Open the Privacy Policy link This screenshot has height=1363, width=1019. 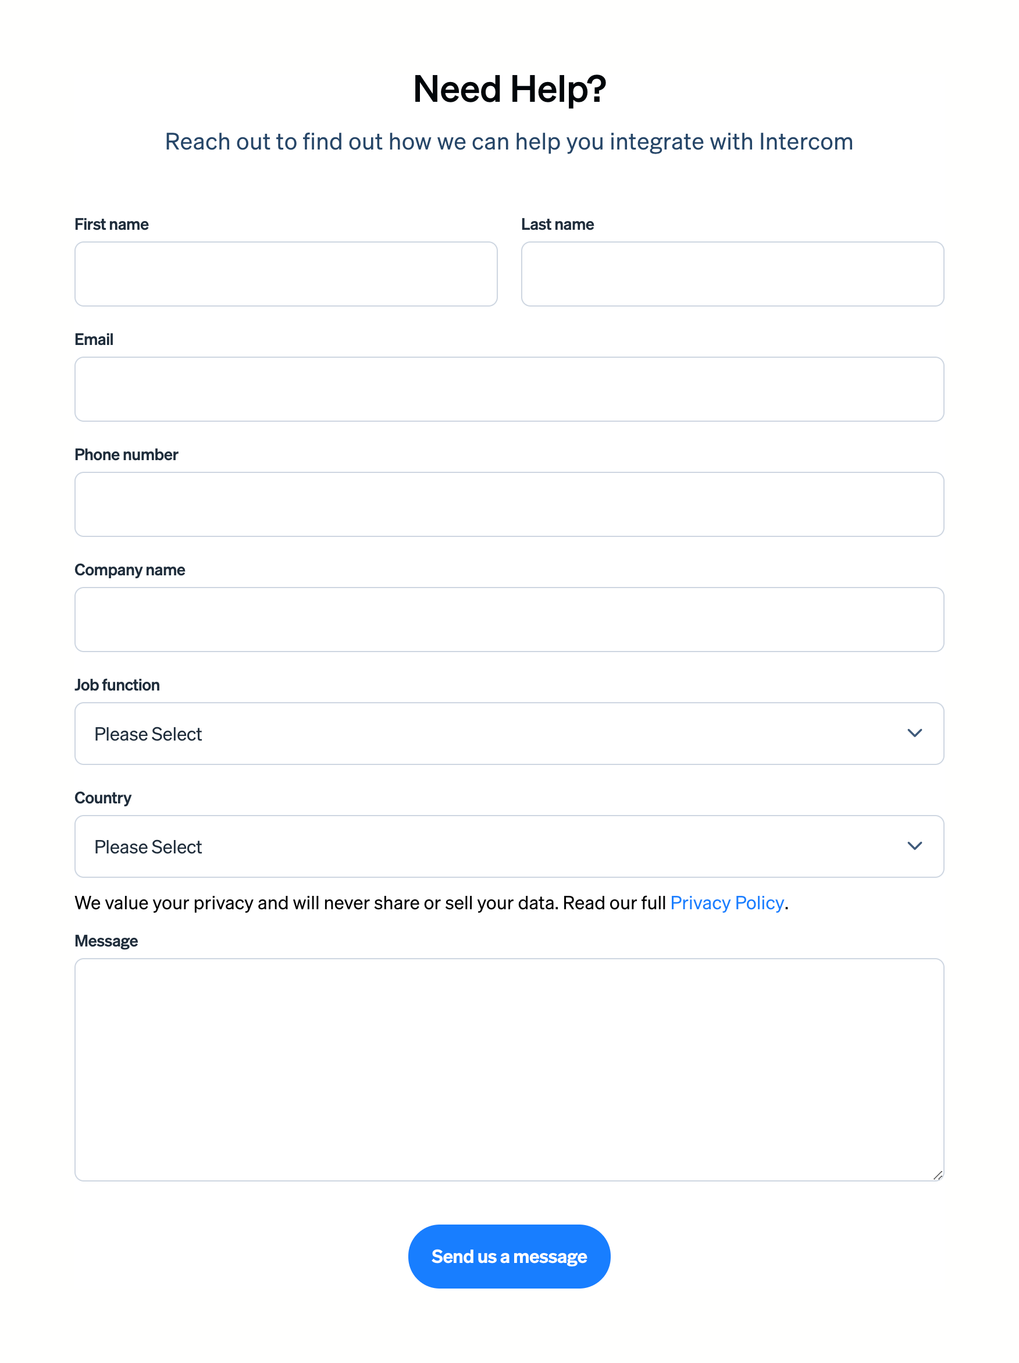[x=728, y=902]
